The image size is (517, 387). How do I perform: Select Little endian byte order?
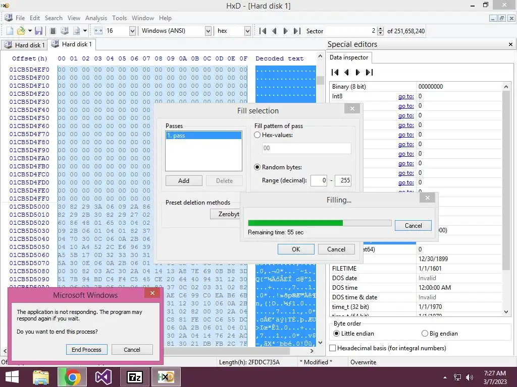[336, 334]
